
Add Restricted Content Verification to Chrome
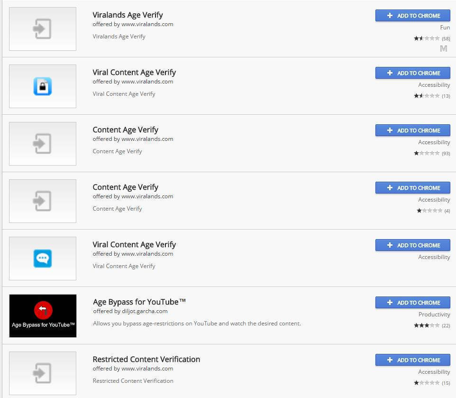pyautogui.click(x=413, y=360)
